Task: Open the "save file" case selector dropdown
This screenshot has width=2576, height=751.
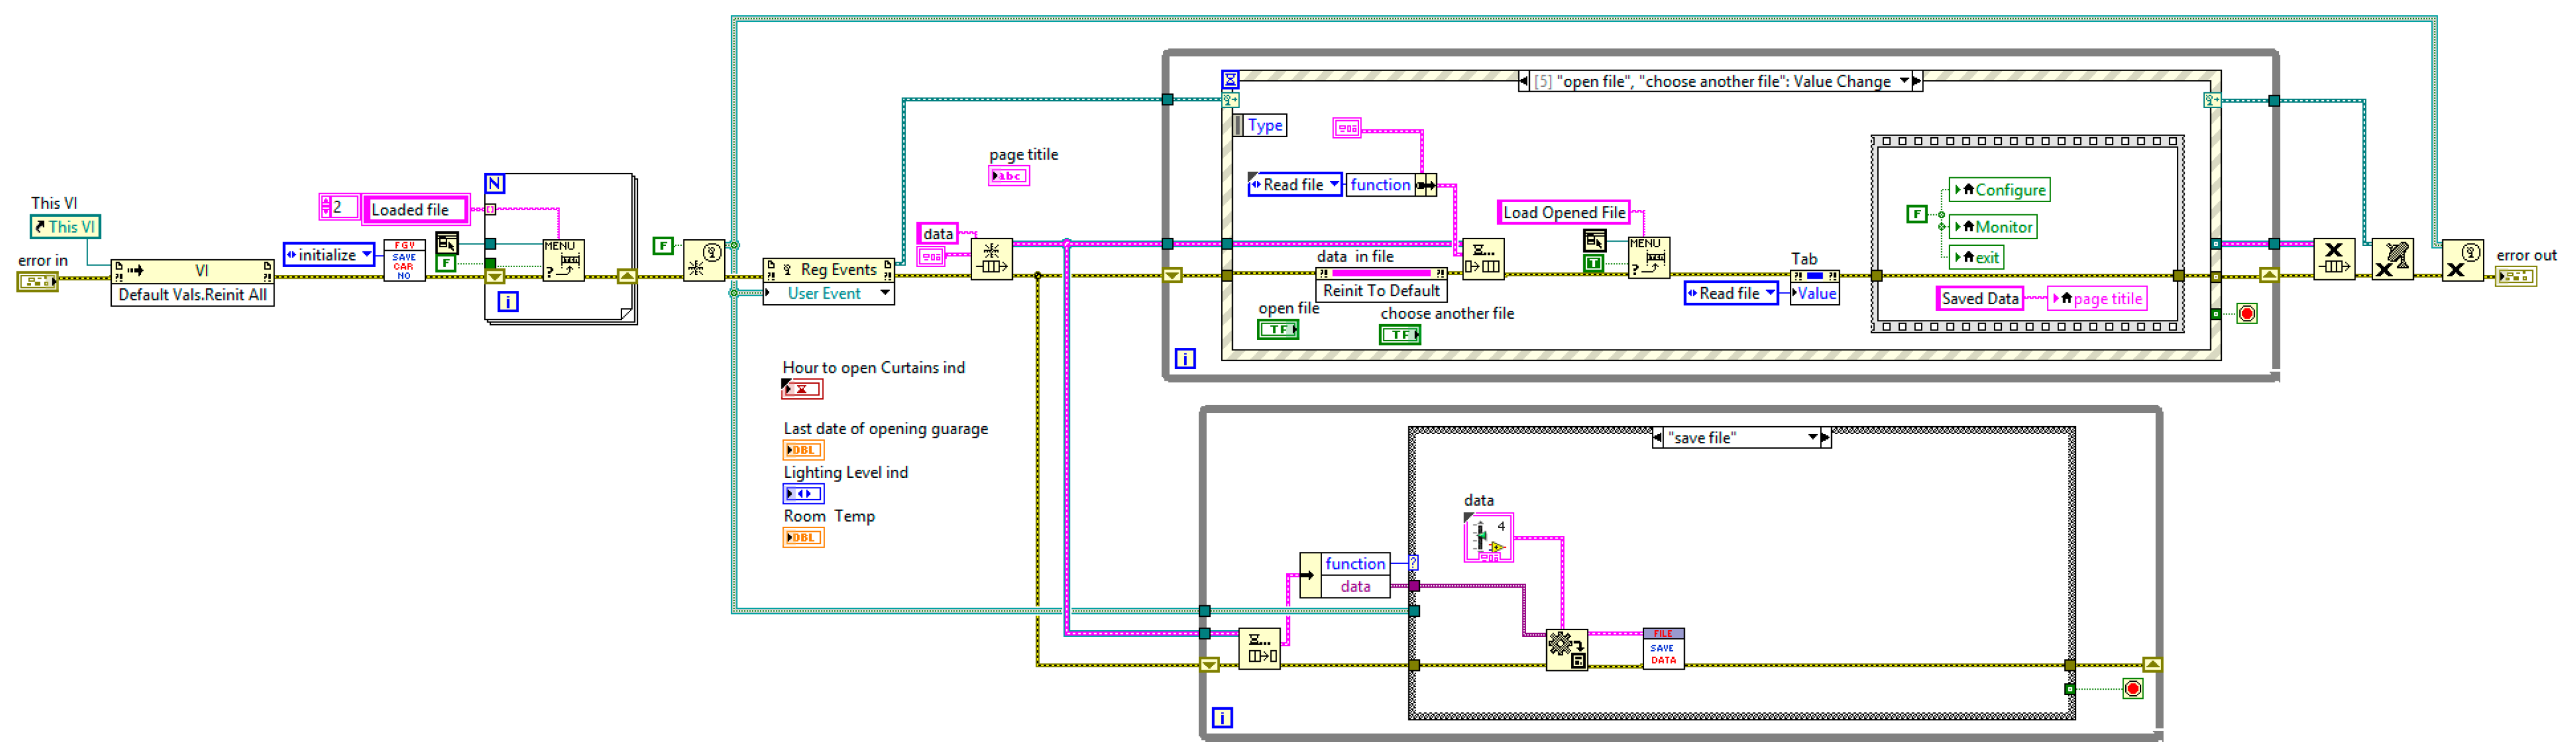Action: [1812, 437]
